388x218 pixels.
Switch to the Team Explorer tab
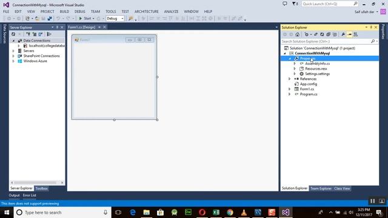tap(321, 188)
